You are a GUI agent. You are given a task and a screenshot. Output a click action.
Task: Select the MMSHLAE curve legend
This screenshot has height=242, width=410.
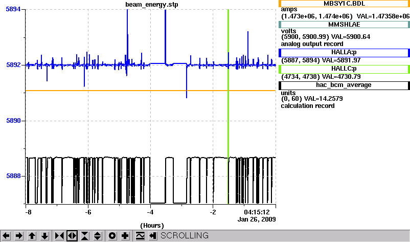tap(344, 25)
